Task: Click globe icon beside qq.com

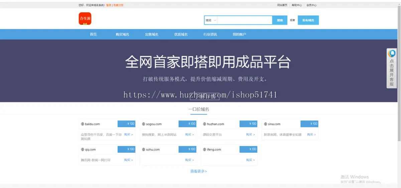Action: (x=83, y=150)
